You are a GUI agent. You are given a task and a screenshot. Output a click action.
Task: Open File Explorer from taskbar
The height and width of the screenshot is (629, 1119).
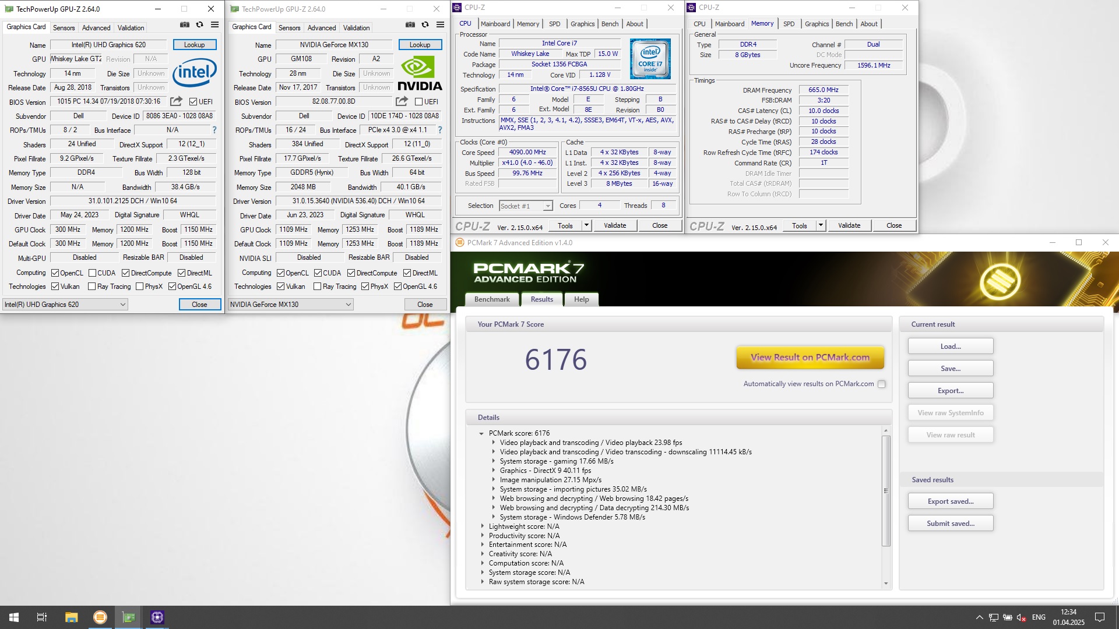click(71, 617)
